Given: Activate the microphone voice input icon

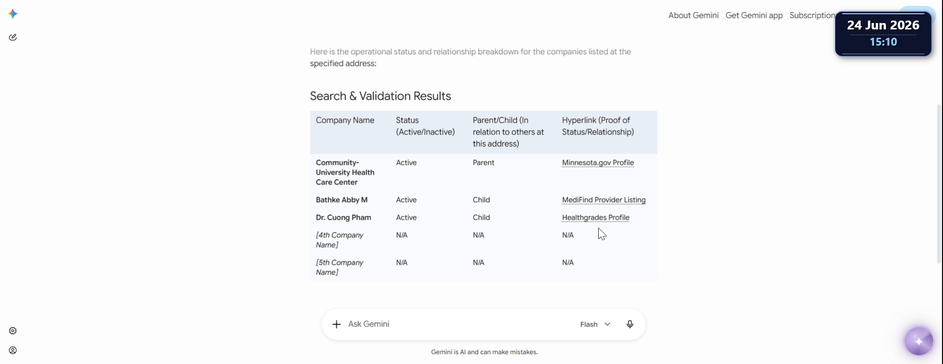Looking at the screenshot, I should point(630,324).
